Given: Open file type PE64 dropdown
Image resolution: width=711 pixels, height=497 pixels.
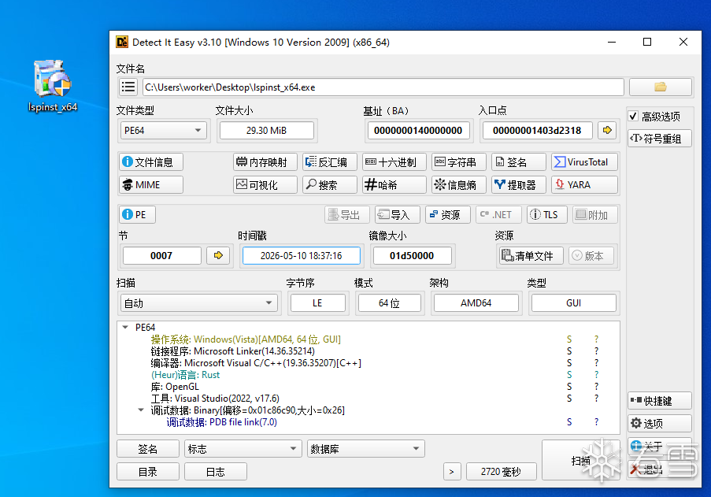Looking at the screenshot, I should 163,131.
